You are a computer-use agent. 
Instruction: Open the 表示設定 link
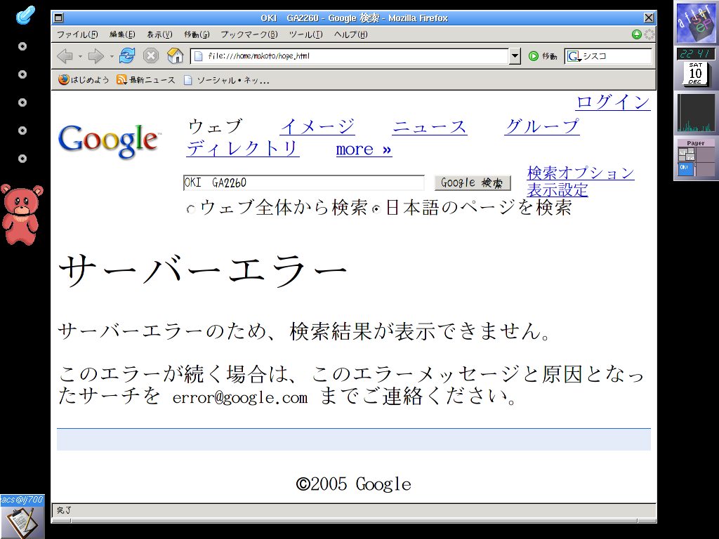click(x=557, y=189)
